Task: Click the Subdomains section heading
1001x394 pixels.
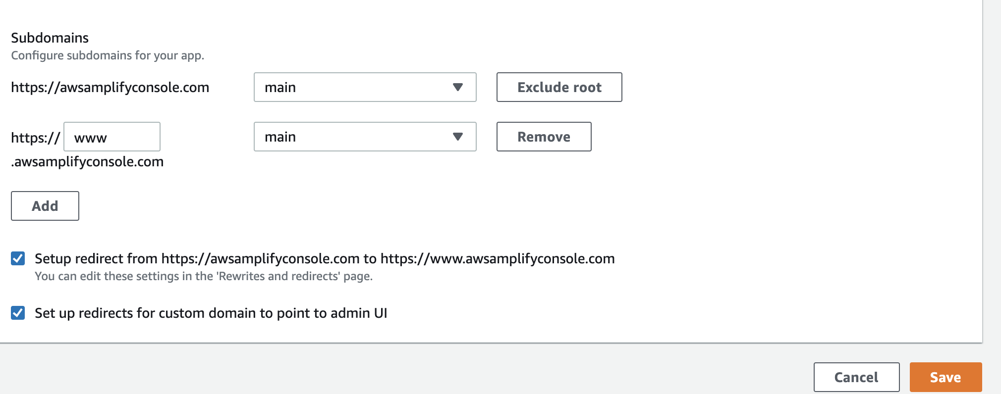Action: click(x=50, y=37)
